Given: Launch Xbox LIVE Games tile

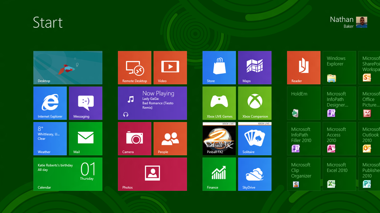Looking at the screenshot, I should (219, 103).
